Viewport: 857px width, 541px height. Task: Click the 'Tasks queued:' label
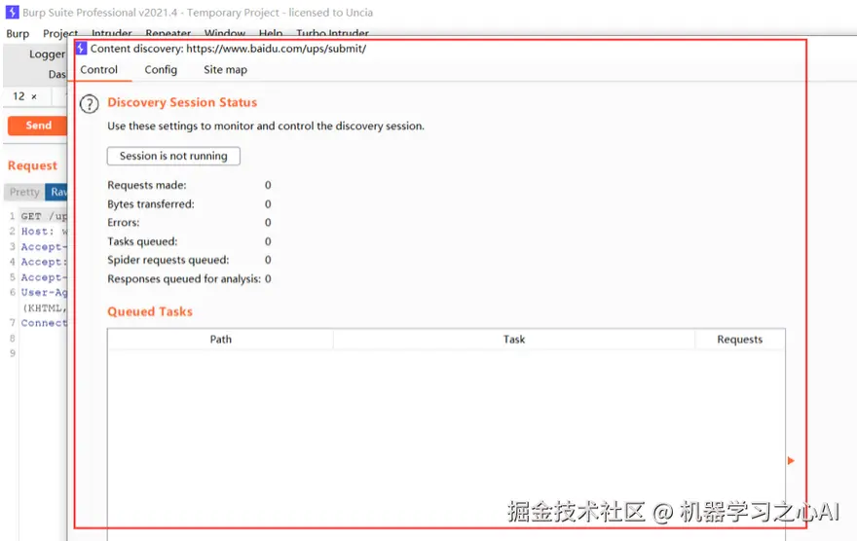(142, 241)
